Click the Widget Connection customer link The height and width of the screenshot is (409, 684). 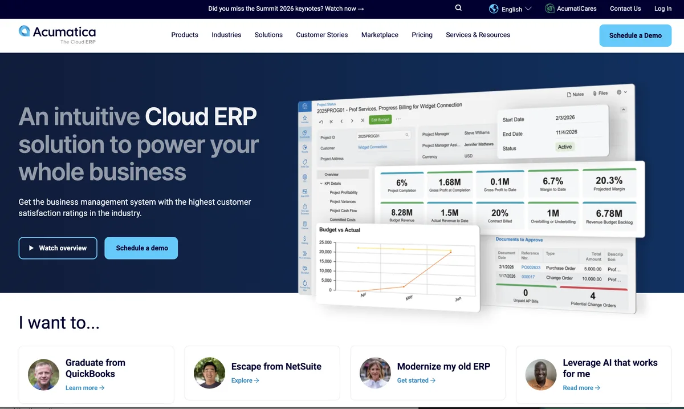click(372, 147)
